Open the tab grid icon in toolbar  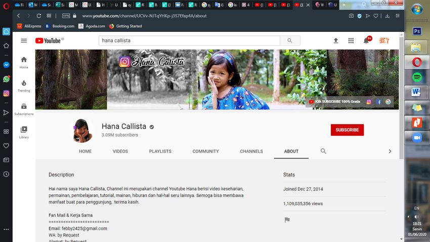coord(49,16)
